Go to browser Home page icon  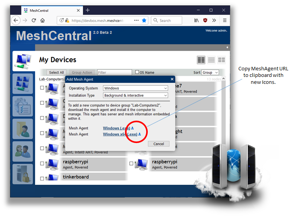point(43,20)
